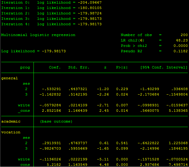Select coefficient -.1136026
The width and height of the screenshot is (189, 167).
click(x=50, y=159)
